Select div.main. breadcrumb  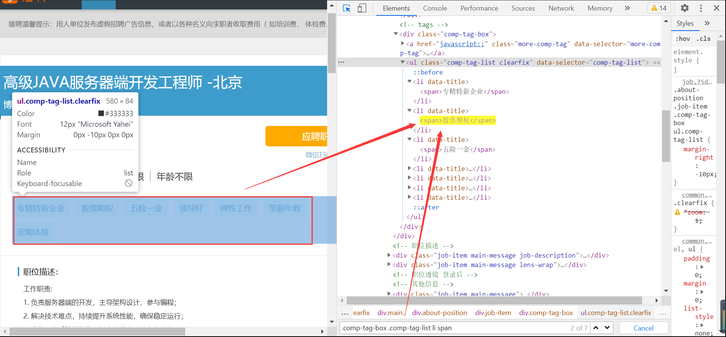coord(390,313)
